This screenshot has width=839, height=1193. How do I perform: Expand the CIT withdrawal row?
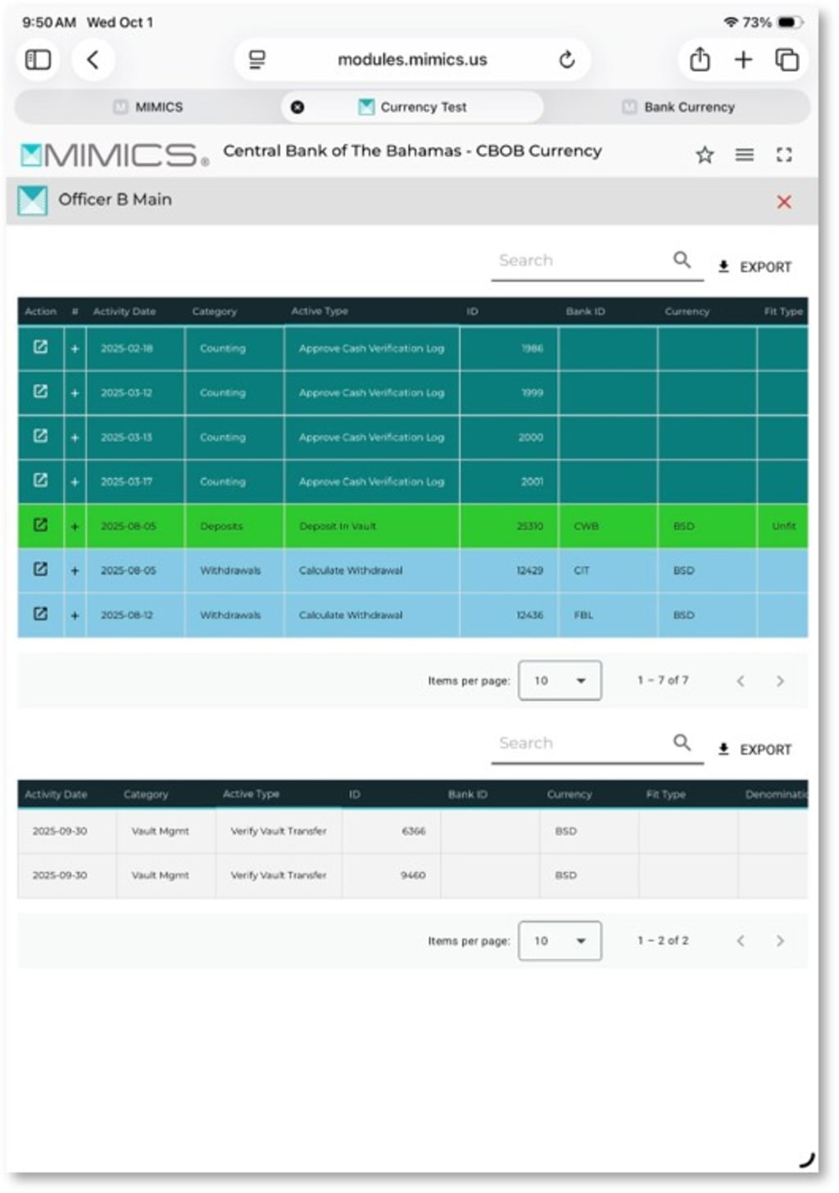75,571
